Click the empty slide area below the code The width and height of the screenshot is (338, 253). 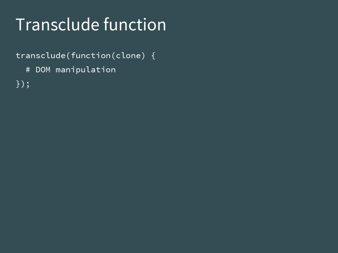coord(169,168)
